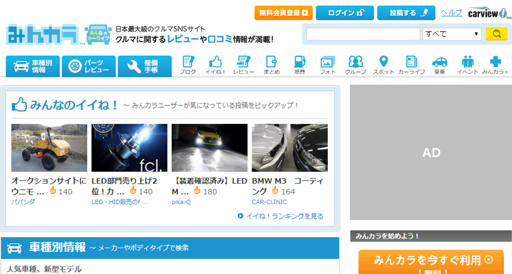Screen dimensions: 512x274
Task: Click the carview logo
Action: (488, 13)
